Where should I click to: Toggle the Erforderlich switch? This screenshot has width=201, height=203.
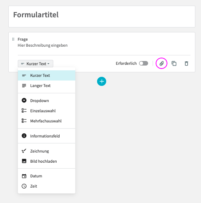coord(144,63)
